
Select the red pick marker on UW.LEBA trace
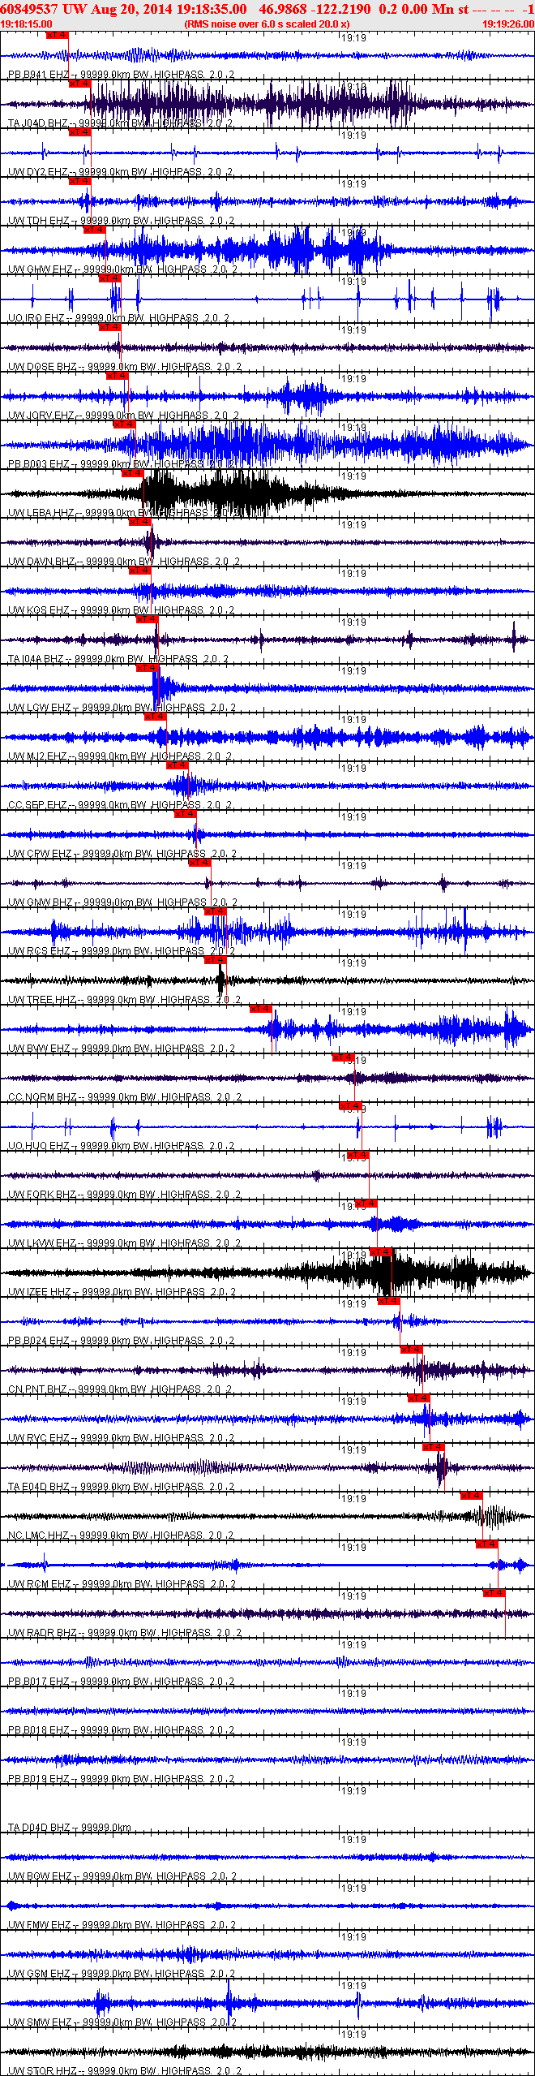pyautogui.click(x=133, y=473)
